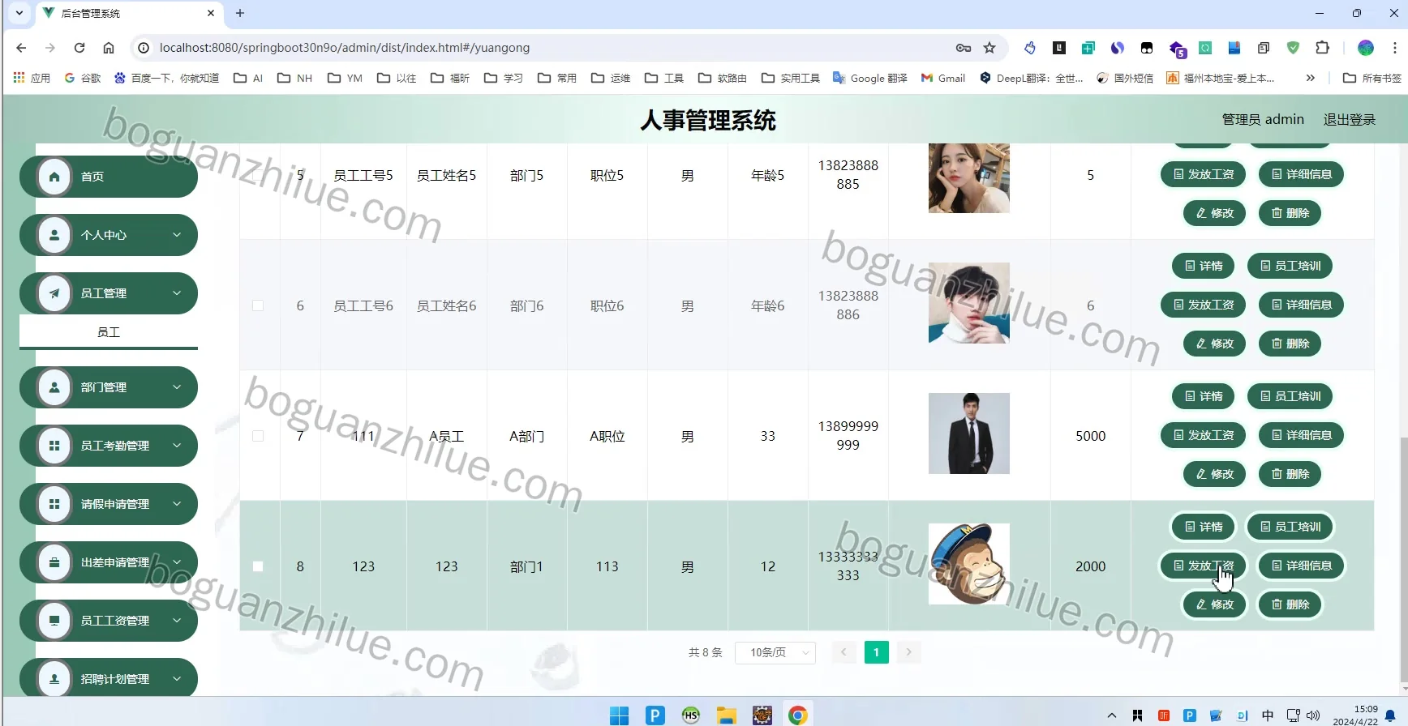Click the briefcase icon beside 出差申请管理

pos(54,562)
